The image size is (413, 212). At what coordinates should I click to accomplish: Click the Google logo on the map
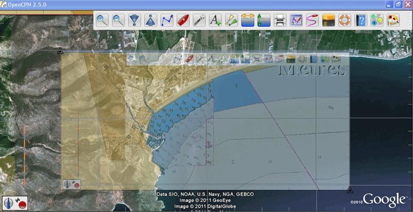384,199
